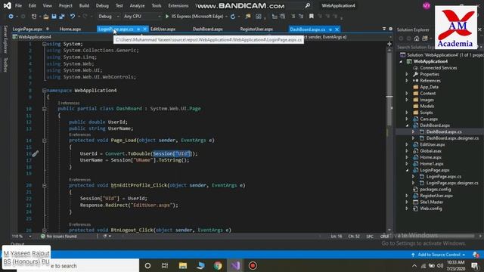Click the New Project toolbar icon
Image resolution: width=484 pixels, height=272 pixels.
click(34, 17)
